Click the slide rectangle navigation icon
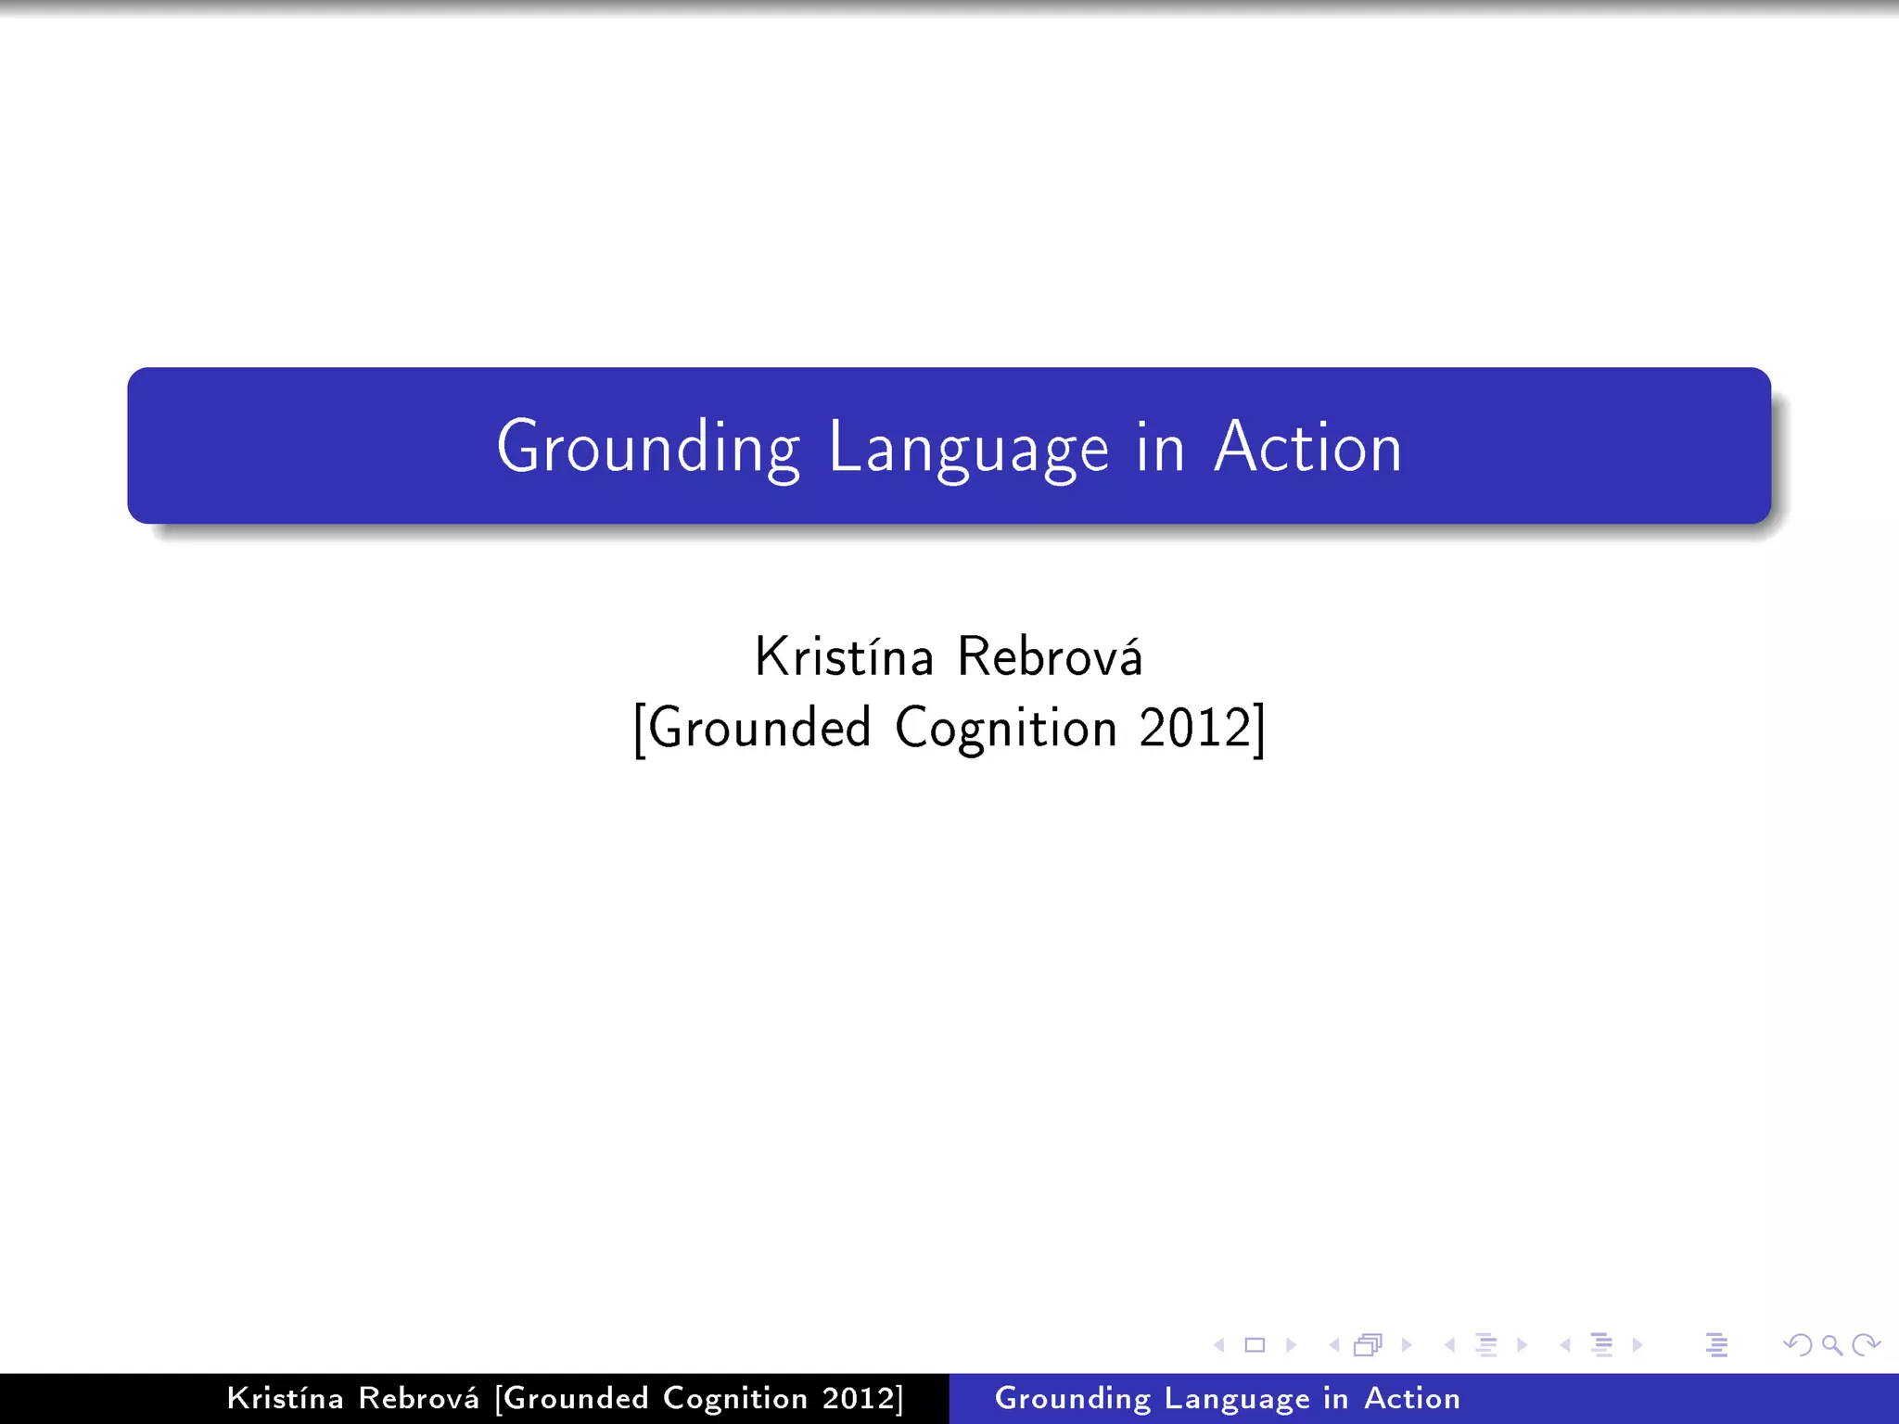Image resolution: width=1899 pixels, height=1424 pixels. point(1255,1345)
